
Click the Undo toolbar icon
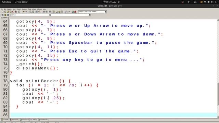click(x=24, y=12)
